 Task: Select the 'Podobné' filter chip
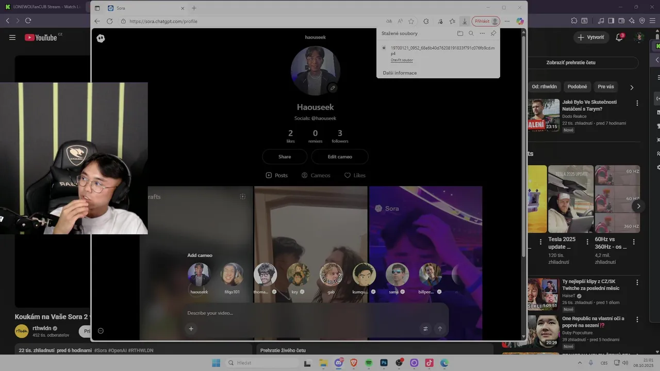[577, 87]
